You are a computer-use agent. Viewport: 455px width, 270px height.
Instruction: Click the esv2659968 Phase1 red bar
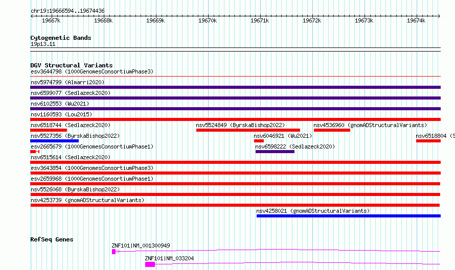(235, 184)
